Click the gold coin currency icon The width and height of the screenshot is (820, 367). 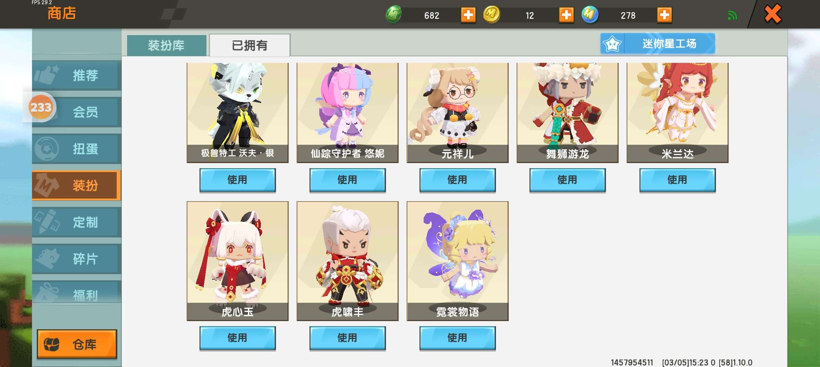[491, 15]
